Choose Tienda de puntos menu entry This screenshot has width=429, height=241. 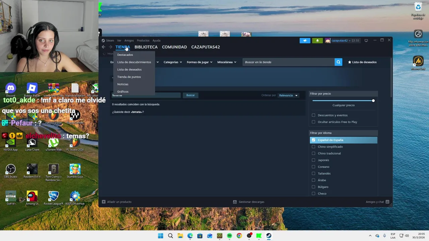point(134,77)
